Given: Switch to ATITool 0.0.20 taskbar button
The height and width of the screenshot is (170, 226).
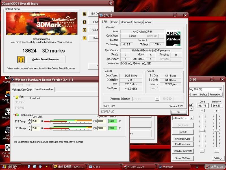Looking at the screenshot, I should tap(138, 167).
